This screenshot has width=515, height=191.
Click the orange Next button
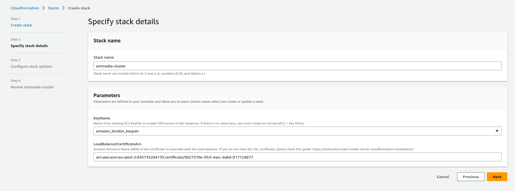[x=497, y=177]
